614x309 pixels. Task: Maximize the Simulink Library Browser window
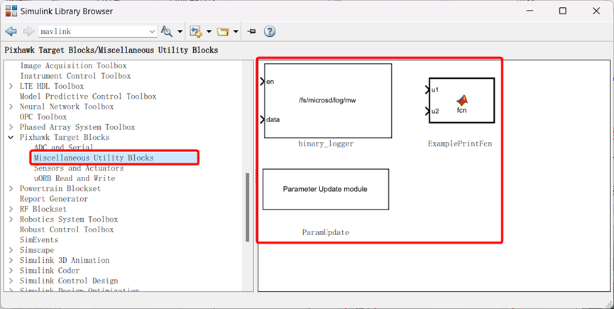pyautogui.click(x=563, y=11)
